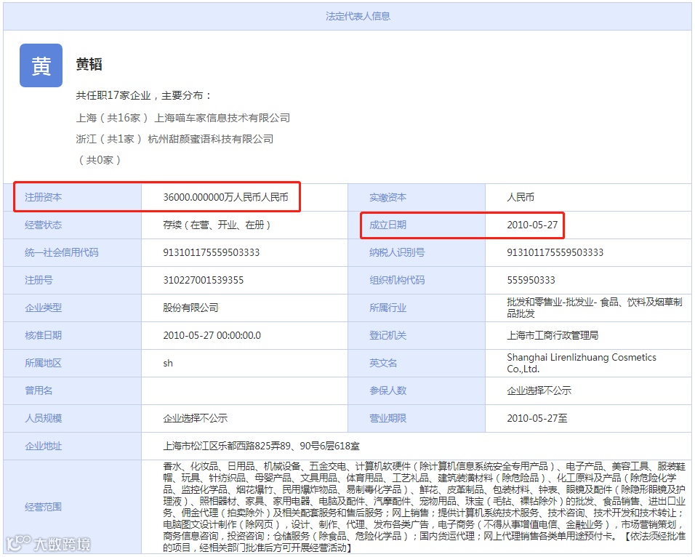Click the 实缴资本 label
The height and width of the screenshot is (557, 695).
(x=387, y=197)
